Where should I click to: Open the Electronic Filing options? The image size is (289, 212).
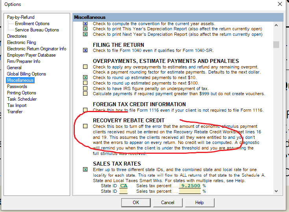[x=21, y=42]
